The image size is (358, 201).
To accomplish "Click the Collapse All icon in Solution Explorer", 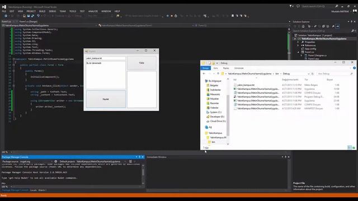I will (323, 26).
